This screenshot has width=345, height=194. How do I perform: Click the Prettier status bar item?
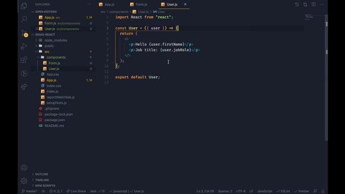point(302,191)
